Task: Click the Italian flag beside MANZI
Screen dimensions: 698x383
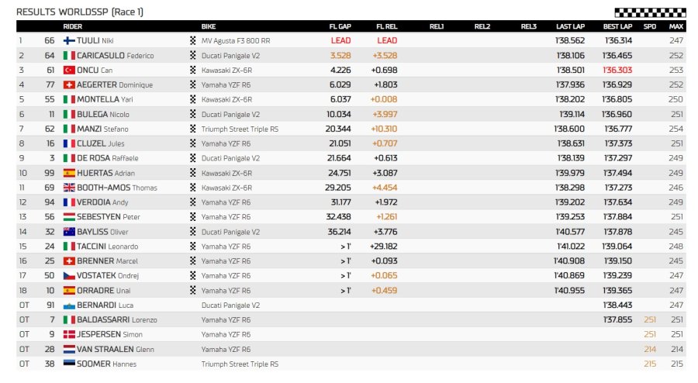Action: point(69,129)
